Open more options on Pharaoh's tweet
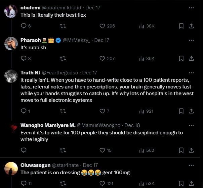Viewport: 203px width, 188px height. tap(191, 40)
